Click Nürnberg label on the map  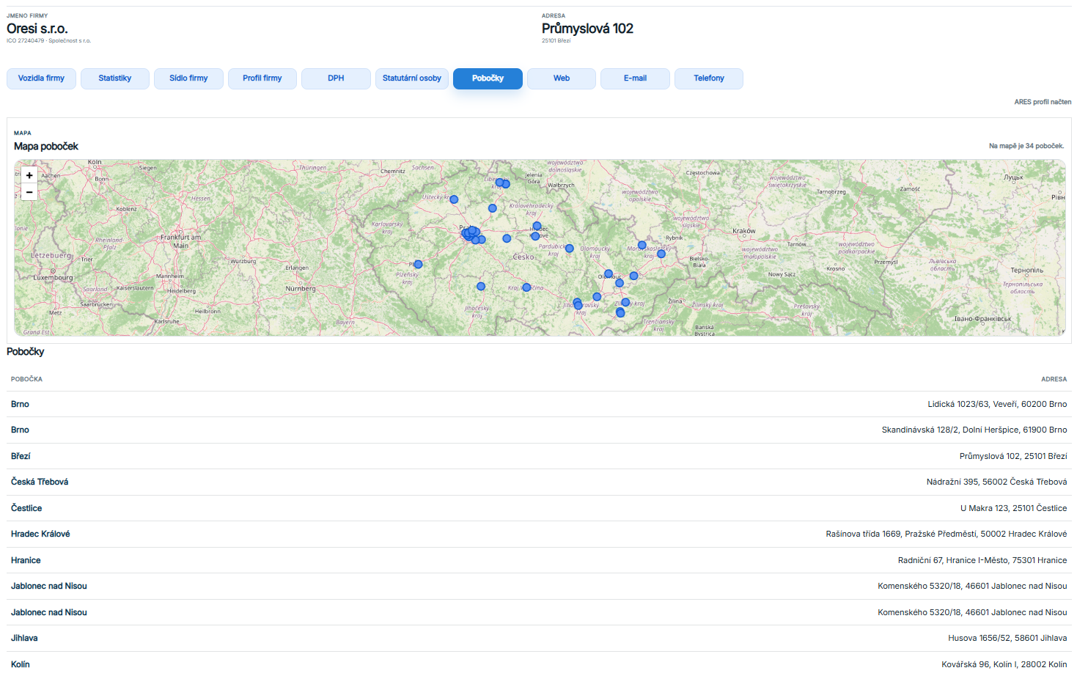pos(301,289)
